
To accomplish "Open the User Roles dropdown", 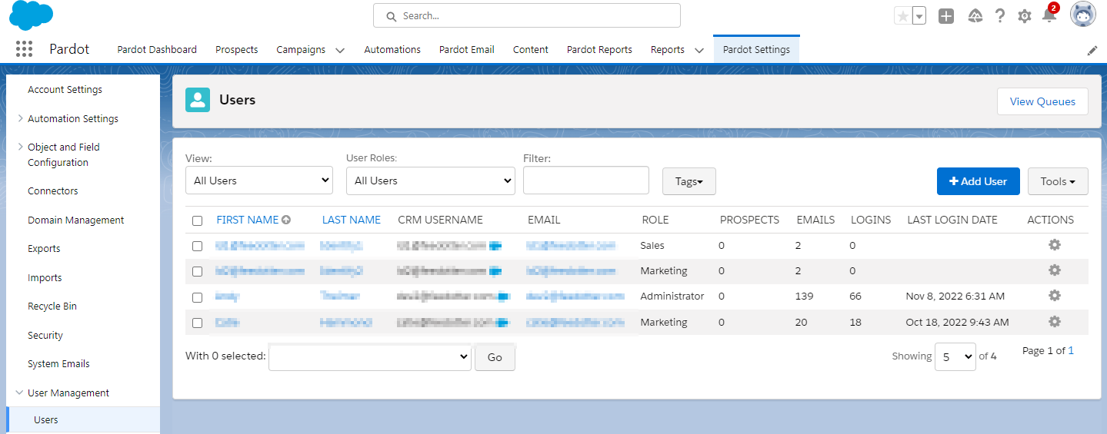I will tap(431, 181).
